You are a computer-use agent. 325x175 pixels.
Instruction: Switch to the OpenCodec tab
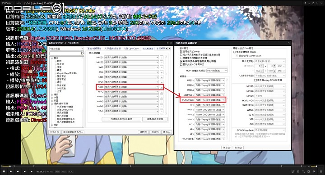point(131,49)
